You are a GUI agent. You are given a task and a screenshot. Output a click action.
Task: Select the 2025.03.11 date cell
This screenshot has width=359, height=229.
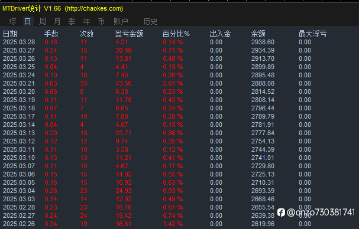(x=19, y=149)
